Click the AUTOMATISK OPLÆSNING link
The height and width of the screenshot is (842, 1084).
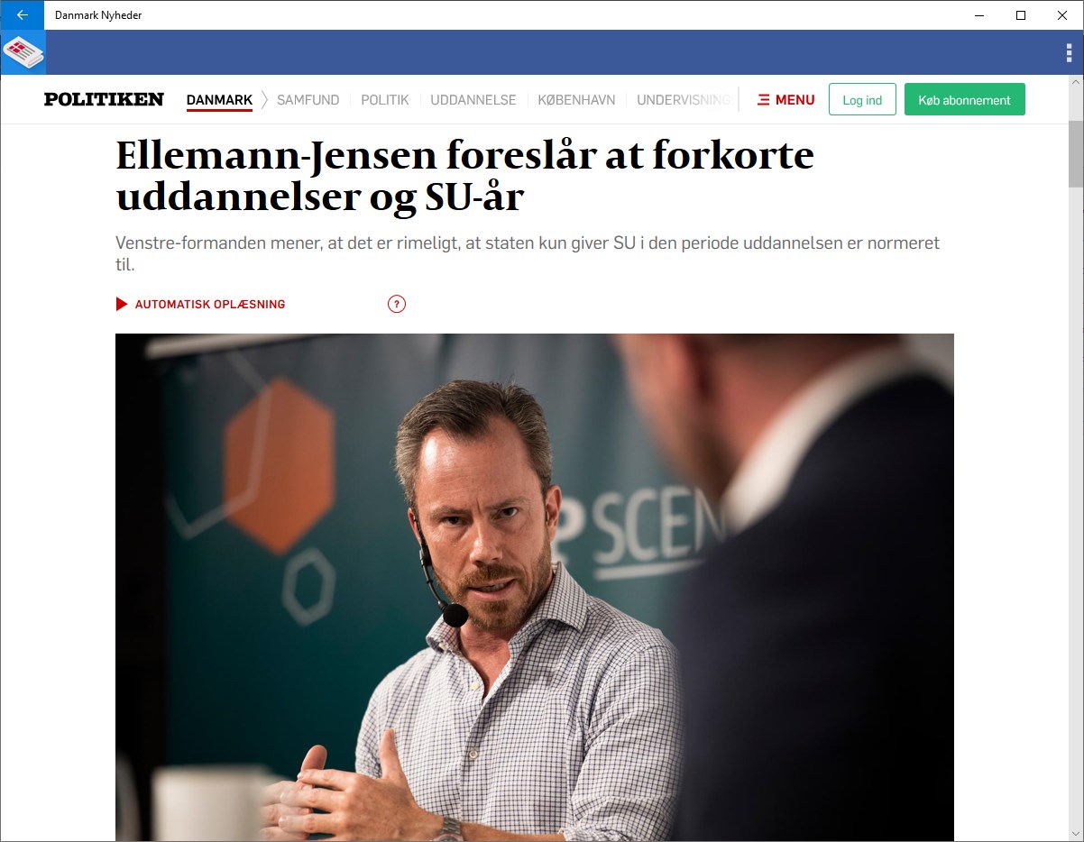[210, 305]
